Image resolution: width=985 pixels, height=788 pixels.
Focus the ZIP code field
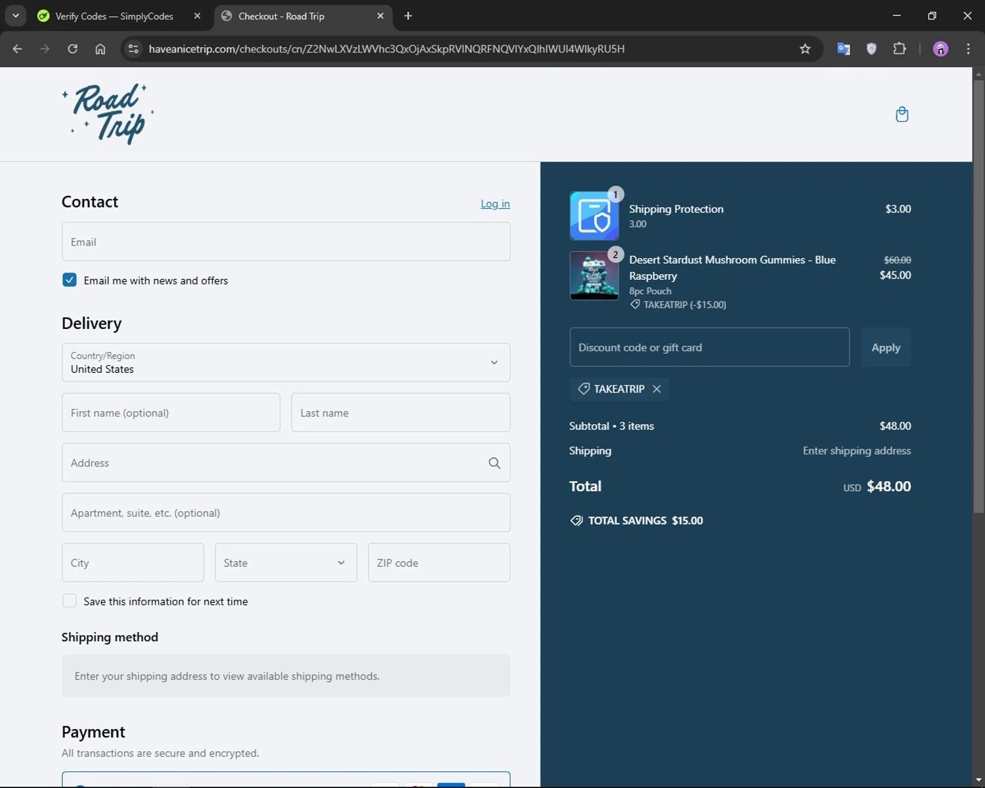[439, 563]
